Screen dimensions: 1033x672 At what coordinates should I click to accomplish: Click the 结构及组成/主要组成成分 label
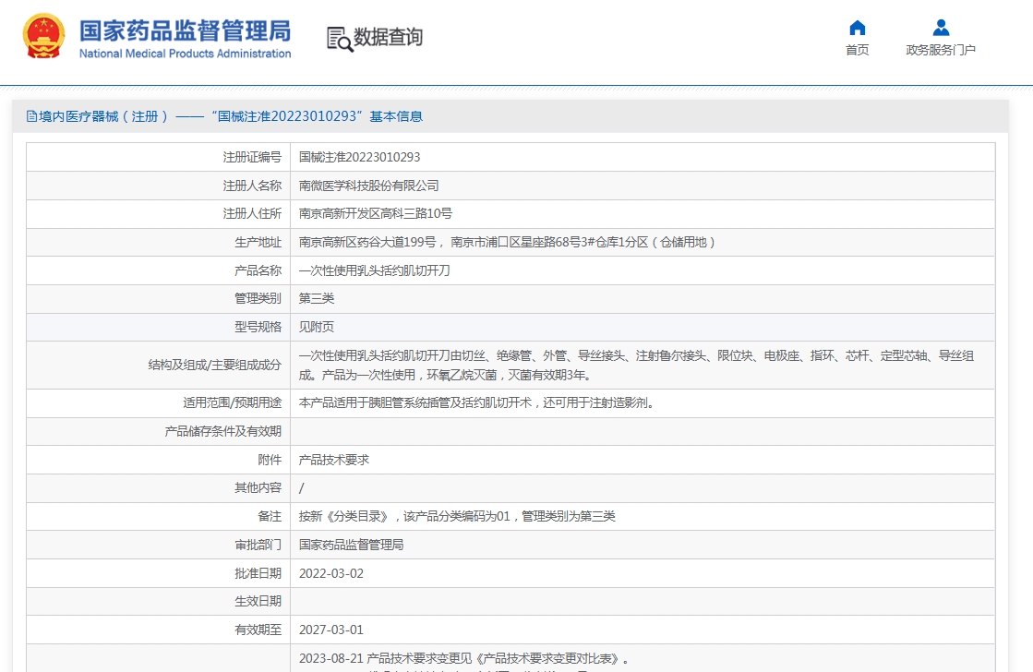point(215,365)
